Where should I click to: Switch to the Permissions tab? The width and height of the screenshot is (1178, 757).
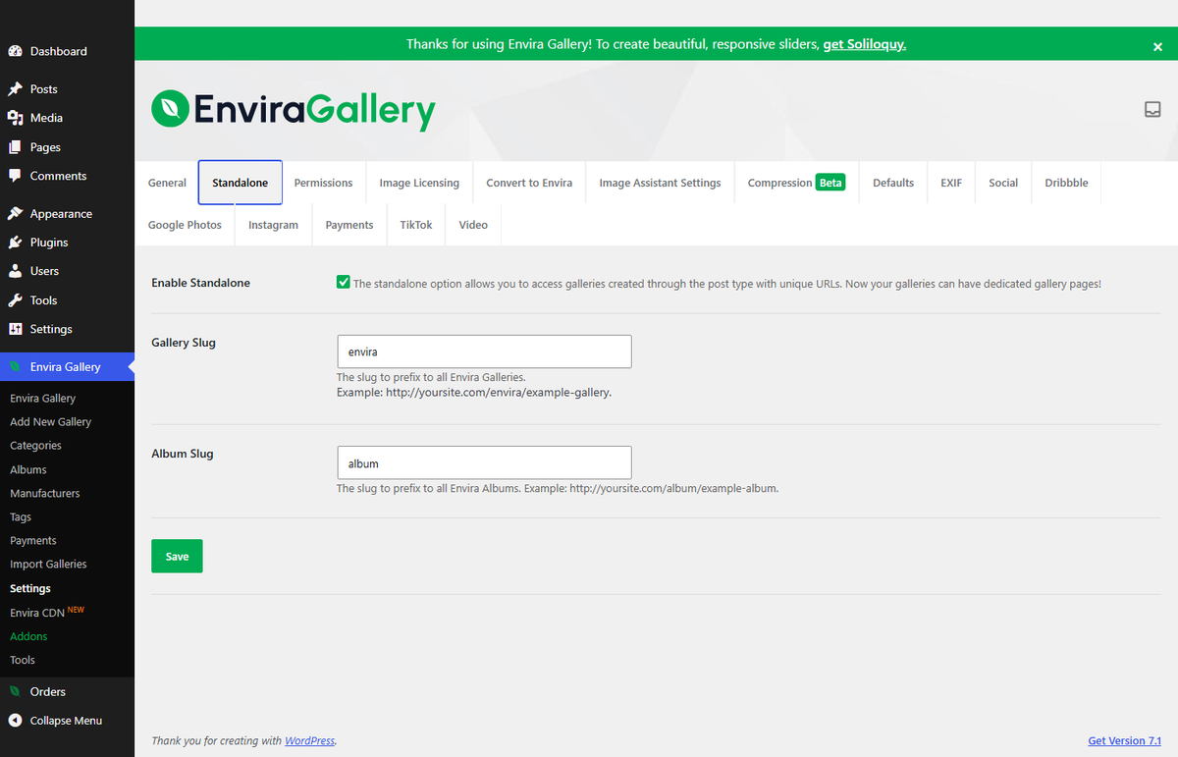[323, 183]
